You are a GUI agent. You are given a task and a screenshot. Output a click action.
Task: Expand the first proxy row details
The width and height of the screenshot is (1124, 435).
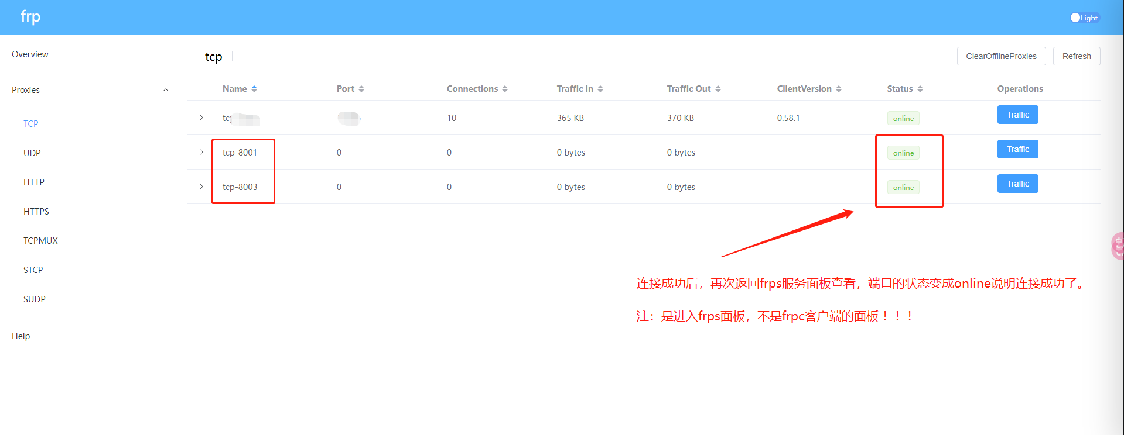point(201,118)
